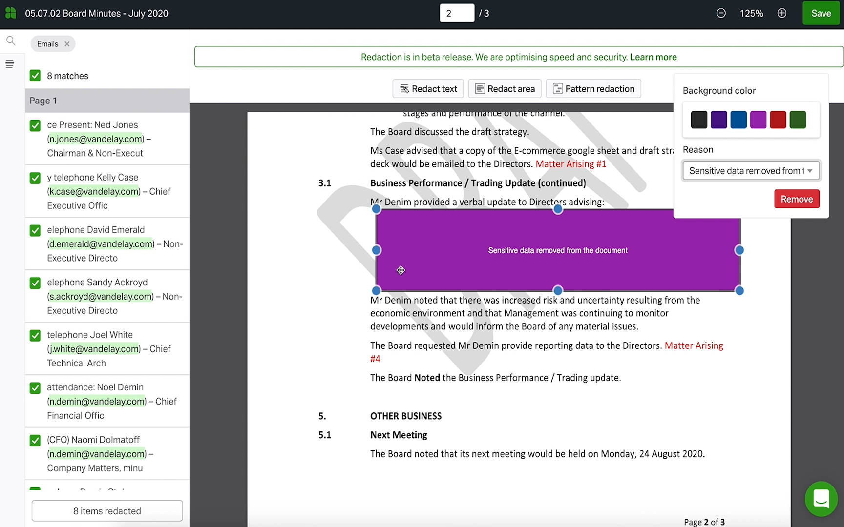Zoom out with the minus icon
The width and height of the screenshot is (844, 527).
(x=721, y=13)
